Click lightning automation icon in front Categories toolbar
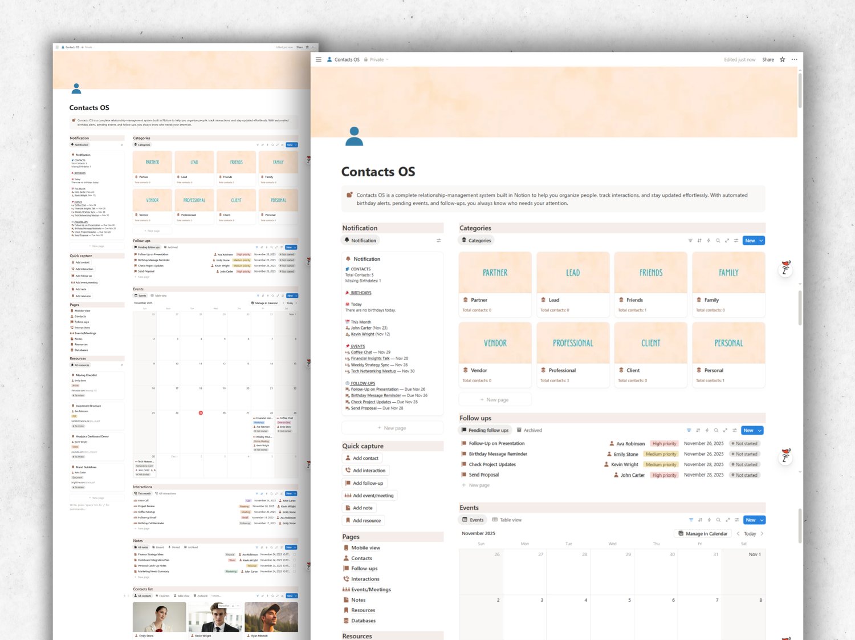This screenshot has width=855, height=640. (x=709, y=241)
